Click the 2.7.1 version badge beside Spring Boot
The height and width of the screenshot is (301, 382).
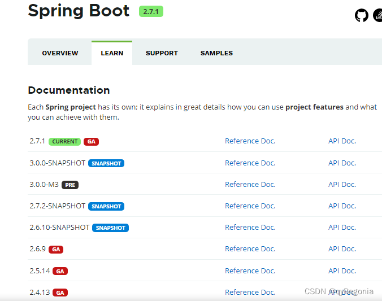coord(151,11)
